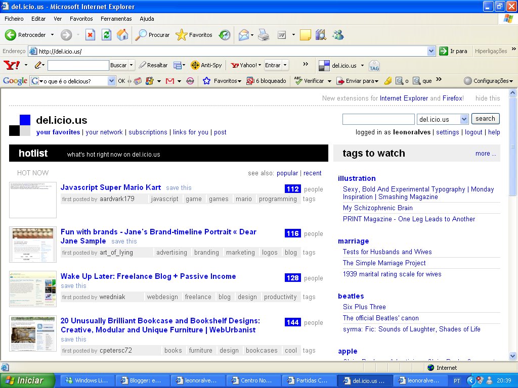Open Enviar para dropdown
This screenshot has height=388, width=518.
pos(376,81)
